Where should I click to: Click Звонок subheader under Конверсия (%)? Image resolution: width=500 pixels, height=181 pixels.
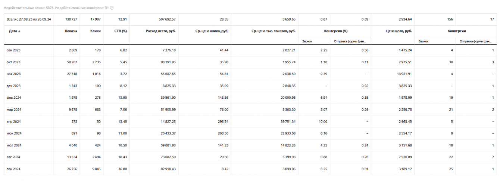307,41
